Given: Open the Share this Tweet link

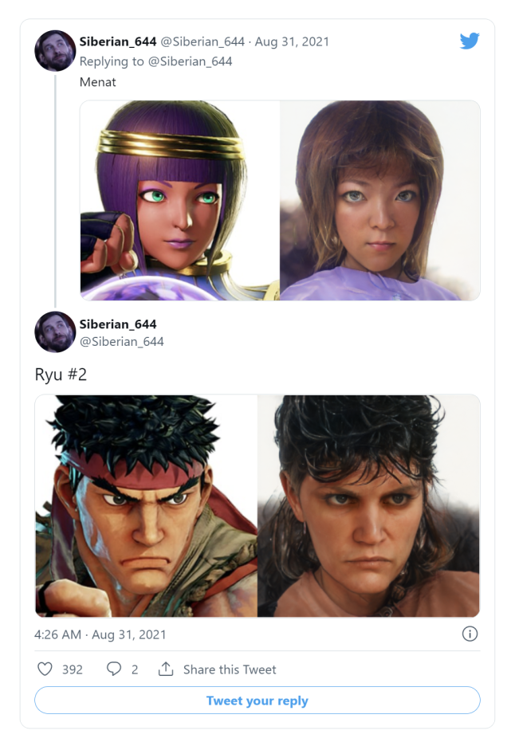Looking at the screenshot, I should 230,669.
